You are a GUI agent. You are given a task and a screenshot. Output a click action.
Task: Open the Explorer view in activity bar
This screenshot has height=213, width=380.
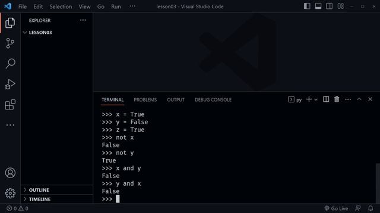(x=10, y=23)
